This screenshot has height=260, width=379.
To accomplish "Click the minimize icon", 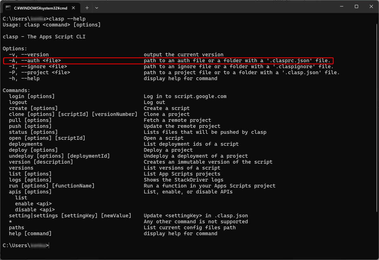I will [x=342, y=6].
